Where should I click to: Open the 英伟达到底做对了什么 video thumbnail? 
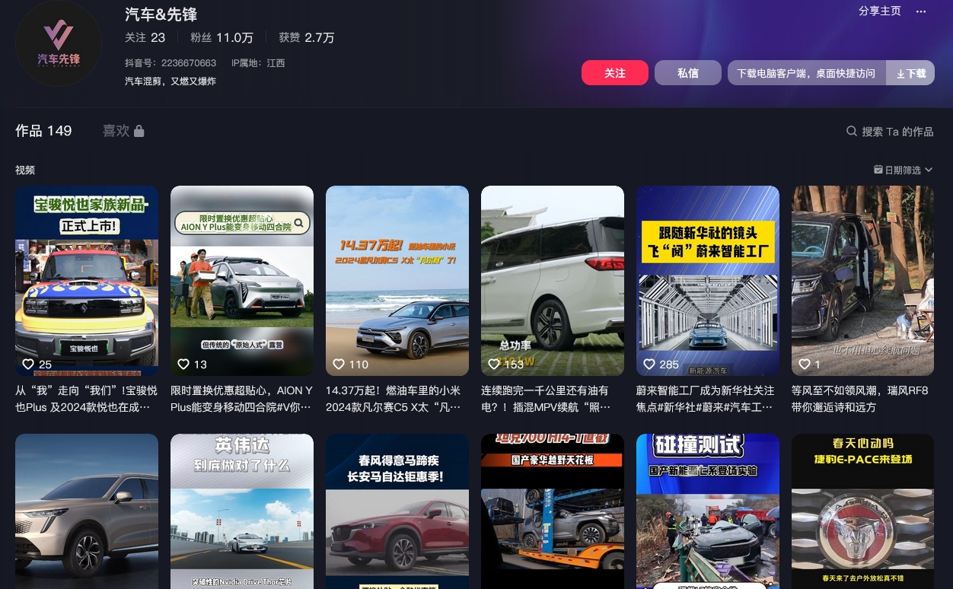coord(242,511)
